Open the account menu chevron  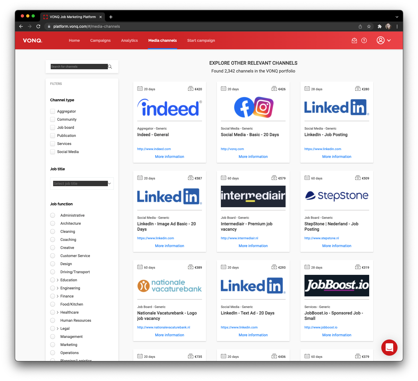click(x=389, y=40)
